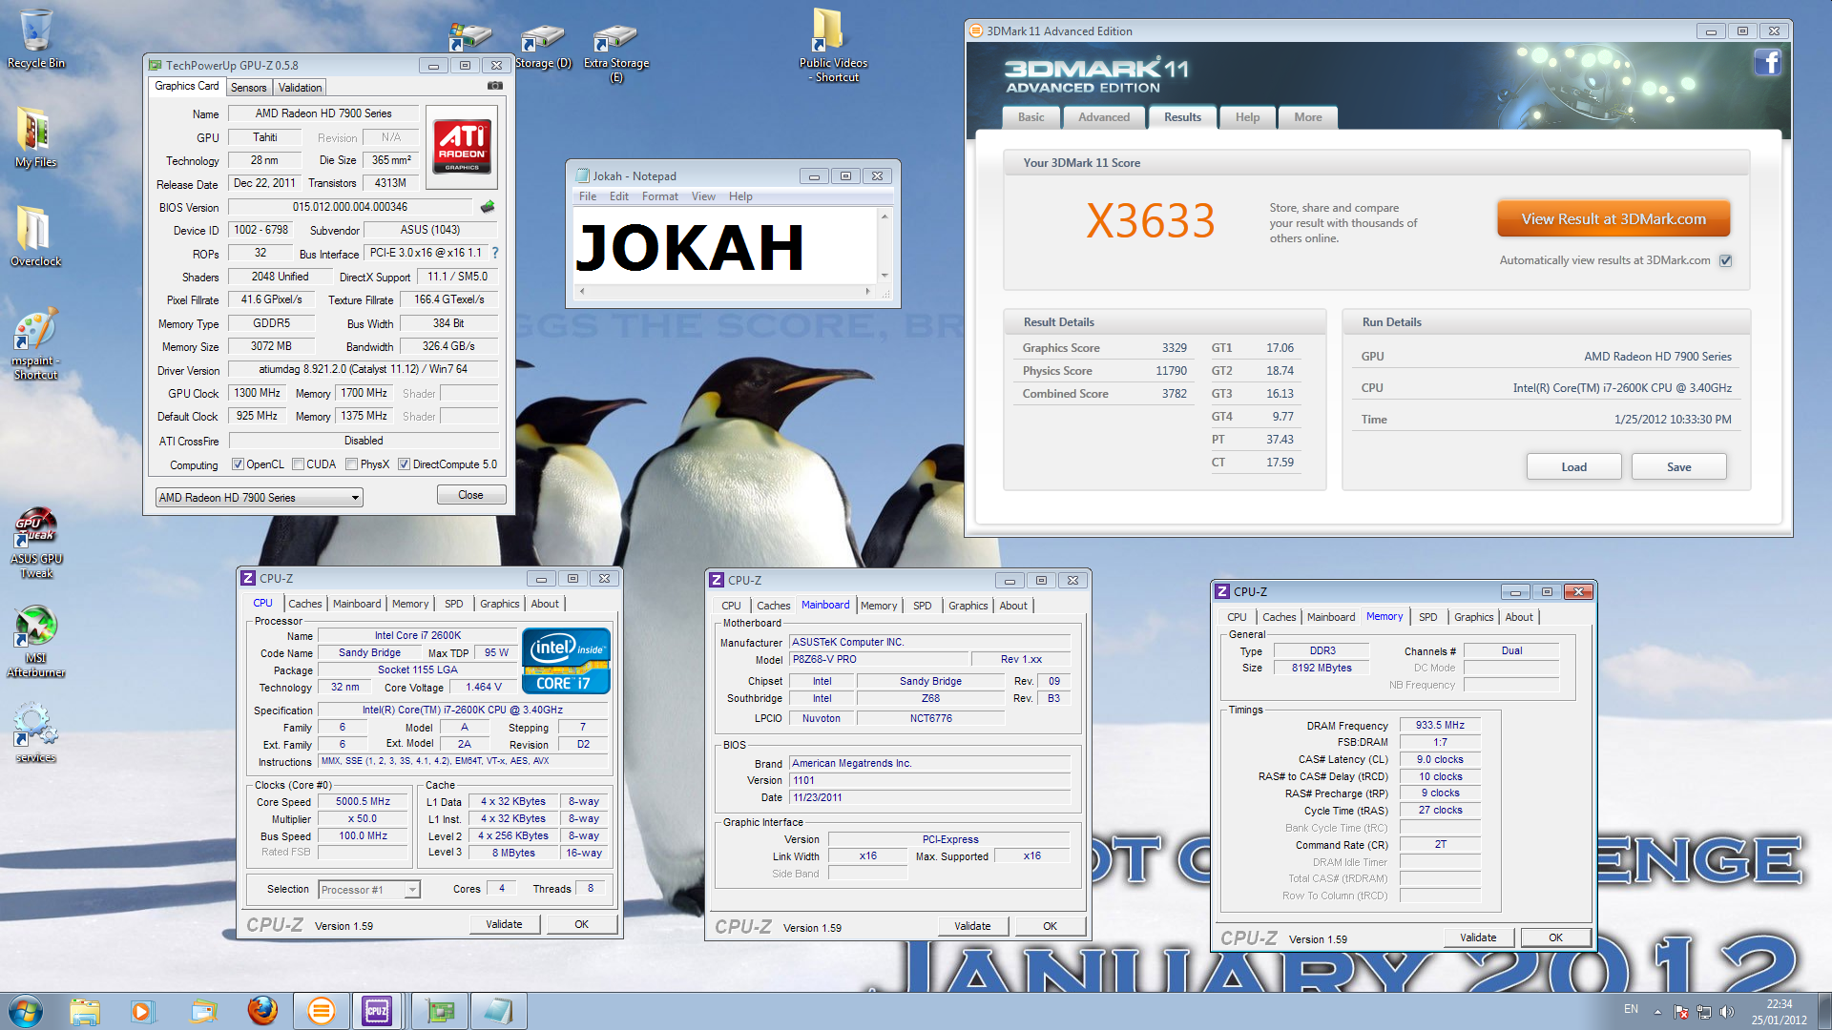1832x1030 pixels.
Task: Click Close button in GPU-Z
Action: tap(470, 495)
